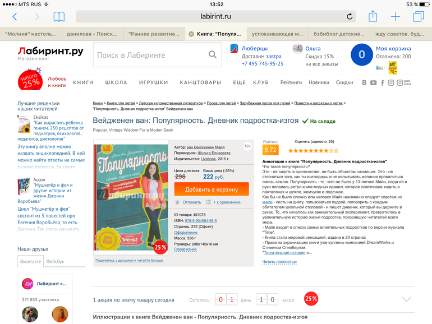Expand the promotion row chevron
The height and width of the screenshot is (324, 432).
point(407,299)
